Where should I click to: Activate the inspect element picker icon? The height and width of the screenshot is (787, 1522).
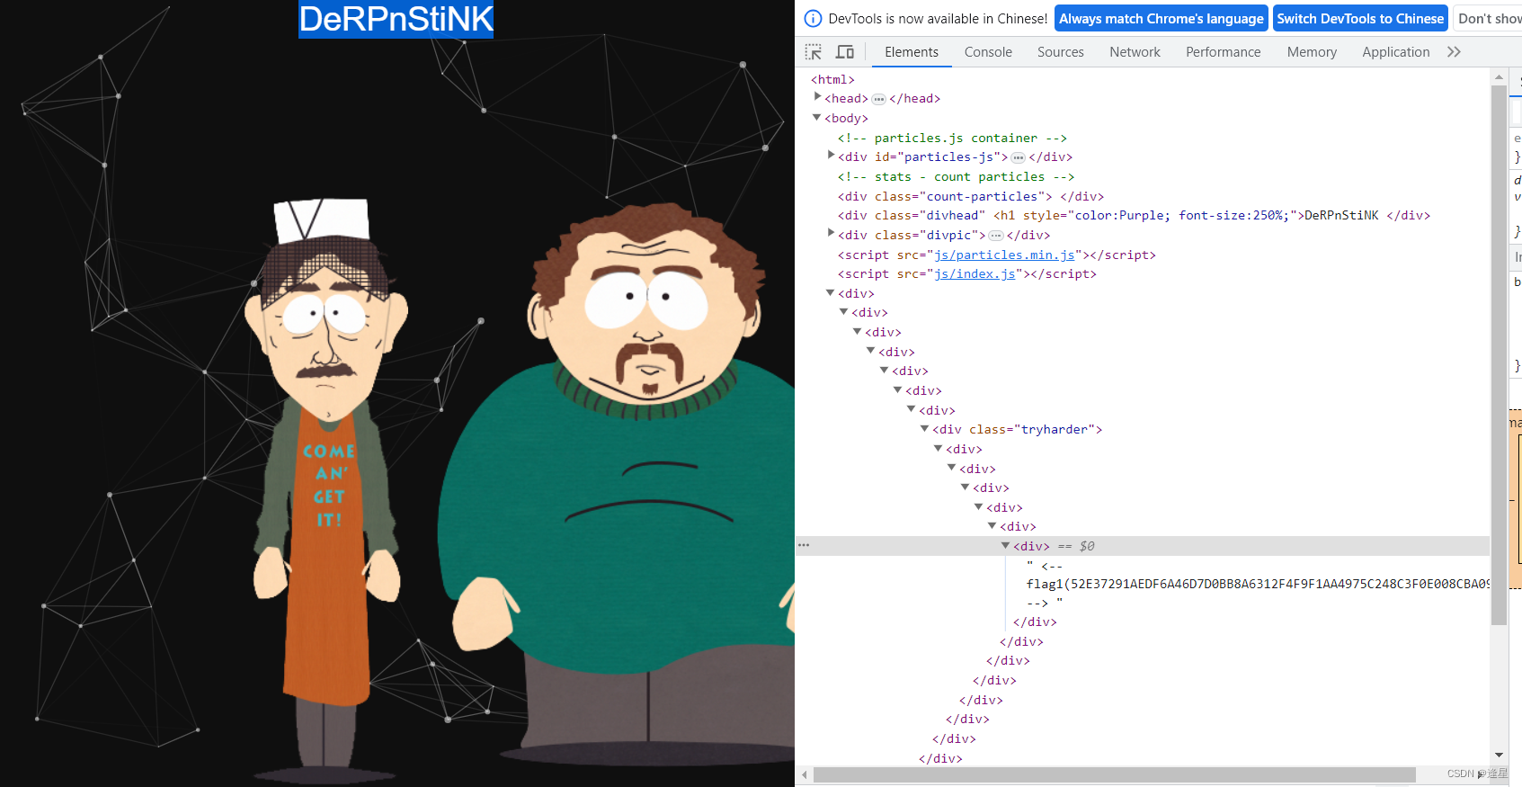814,52
